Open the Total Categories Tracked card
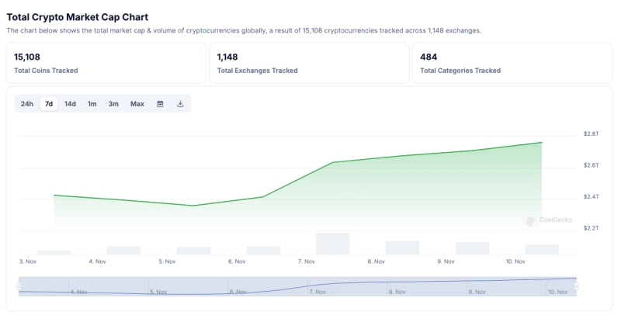The width and height of the screenshot is (621, 322). [x=512, y=63]
